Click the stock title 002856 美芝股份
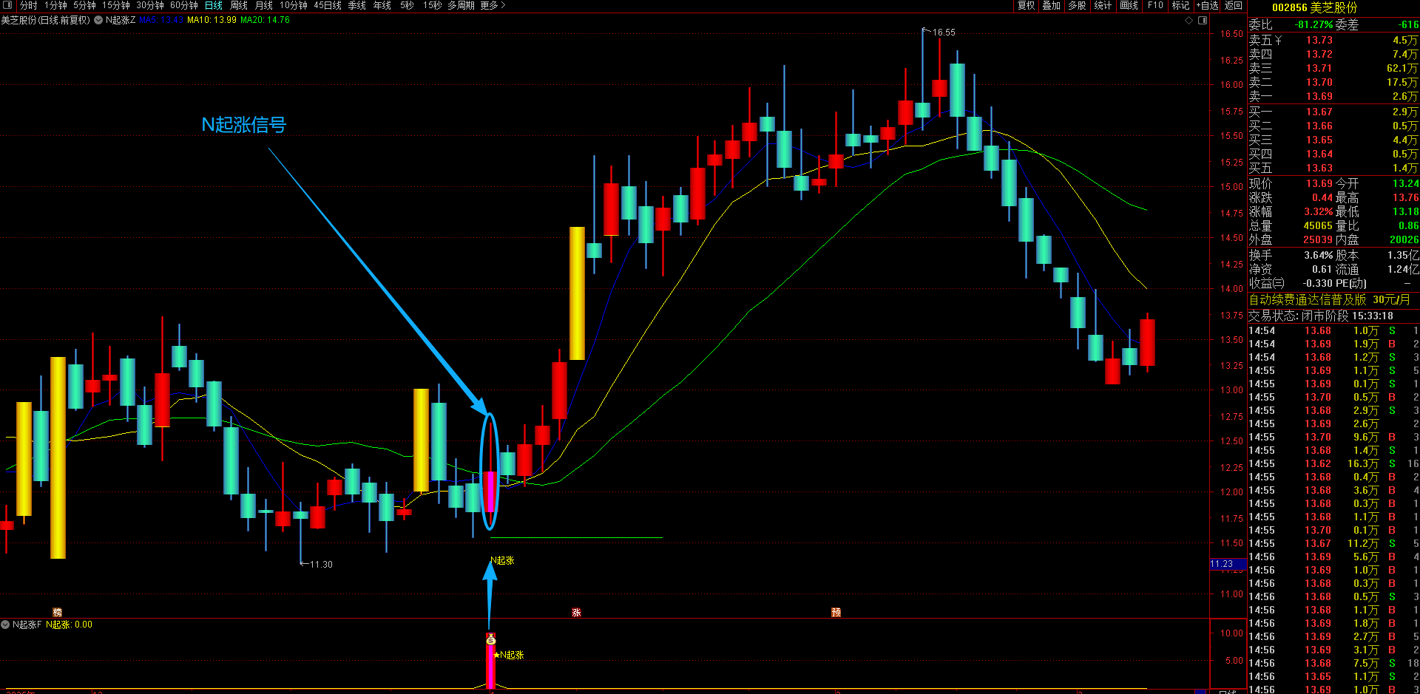Screen dimensions: 1420x694 point(1314,7)
